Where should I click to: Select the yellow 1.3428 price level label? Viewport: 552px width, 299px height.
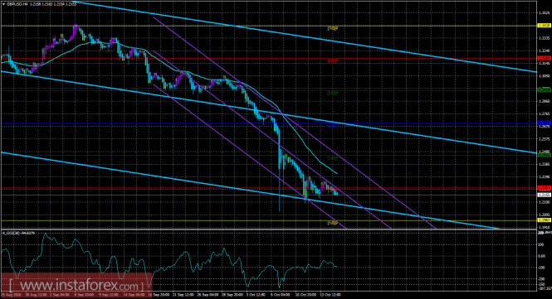(545, 26)
